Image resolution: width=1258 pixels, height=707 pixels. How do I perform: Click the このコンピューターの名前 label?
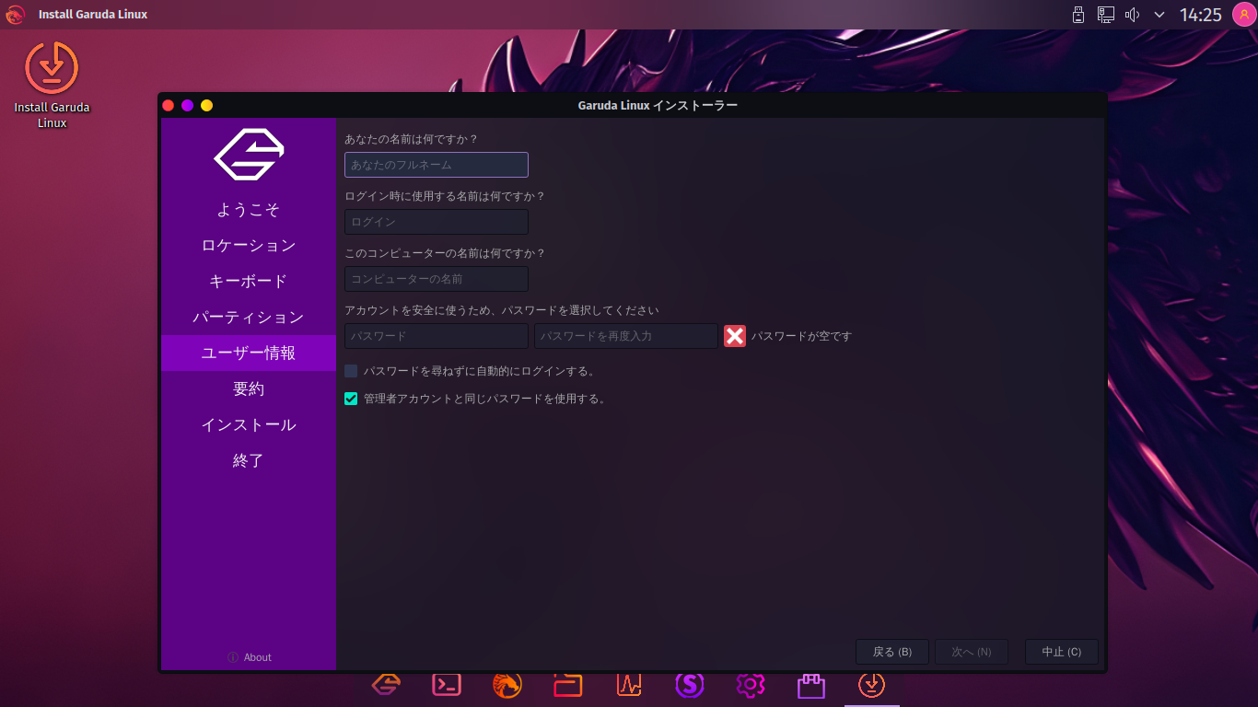[445, 253]
